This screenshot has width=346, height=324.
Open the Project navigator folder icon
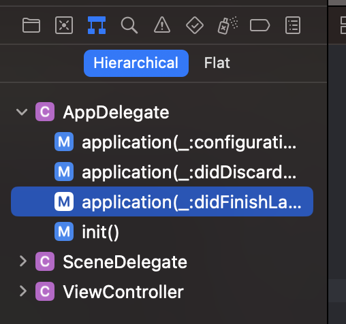coord(31,25)
